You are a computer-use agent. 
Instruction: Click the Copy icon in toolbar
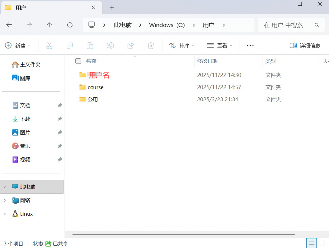69,46
